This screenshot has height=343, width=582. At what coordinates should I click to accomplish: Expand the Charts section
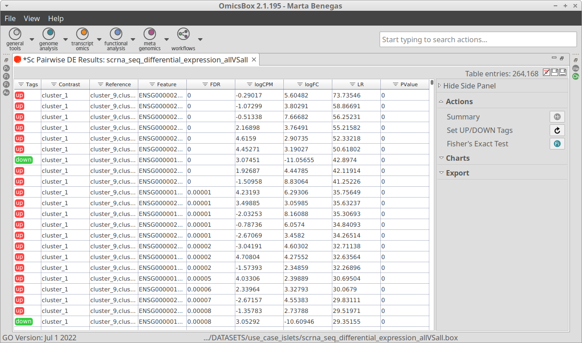pyautogui.click(x=457, y=158)
